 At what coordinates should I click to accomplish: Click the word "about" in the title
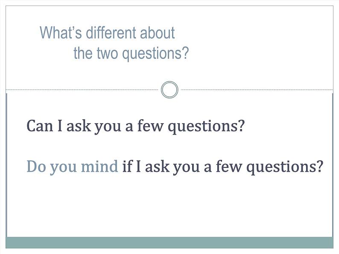[158, 33]
